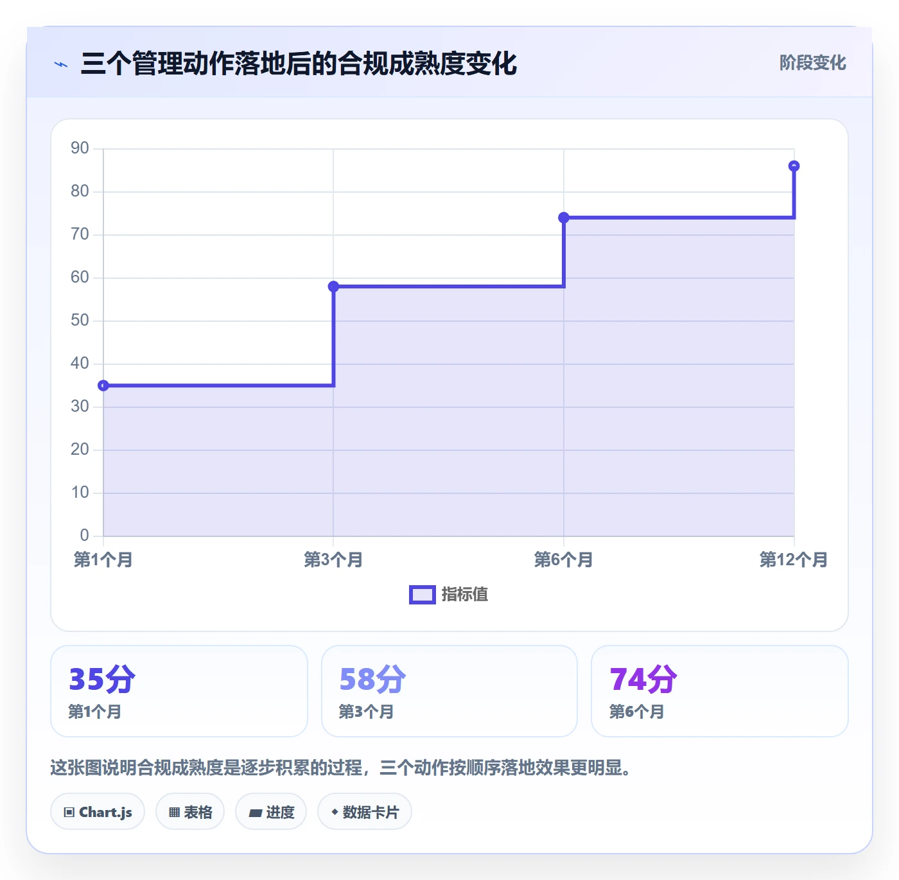The image size is (899, 880).
Task: Click the chart title 三个管理动作落地后的合规成熟度变化
Action: [x=299, y=64]
